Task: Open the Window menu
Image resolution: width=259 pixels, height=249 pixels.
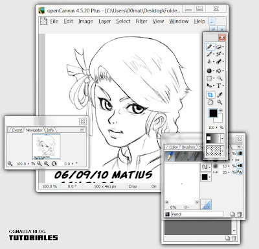Action: pyautogui.click(x=179, y=21)
